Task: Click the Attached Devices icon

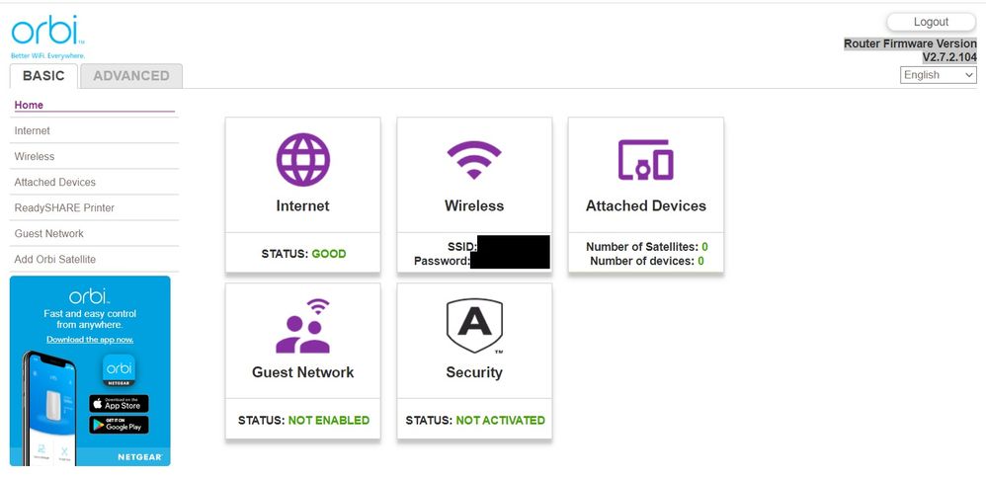Action: 645,159
